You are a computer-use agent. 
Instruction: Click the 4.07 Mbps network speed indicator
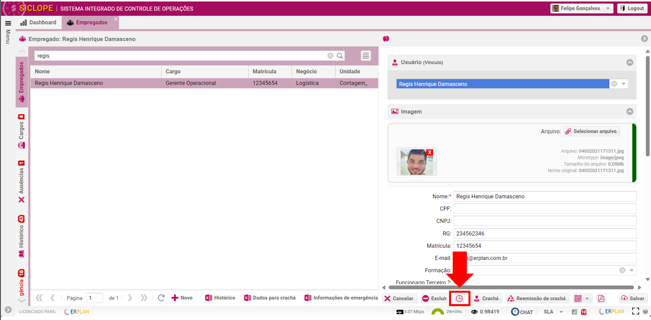(411, 312)
